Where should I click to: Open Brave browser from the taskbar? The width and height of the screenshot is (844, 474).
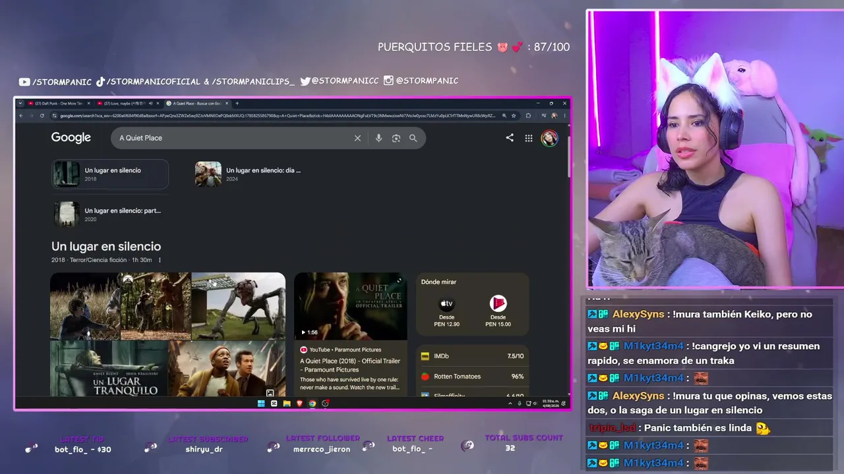point(300,404)
